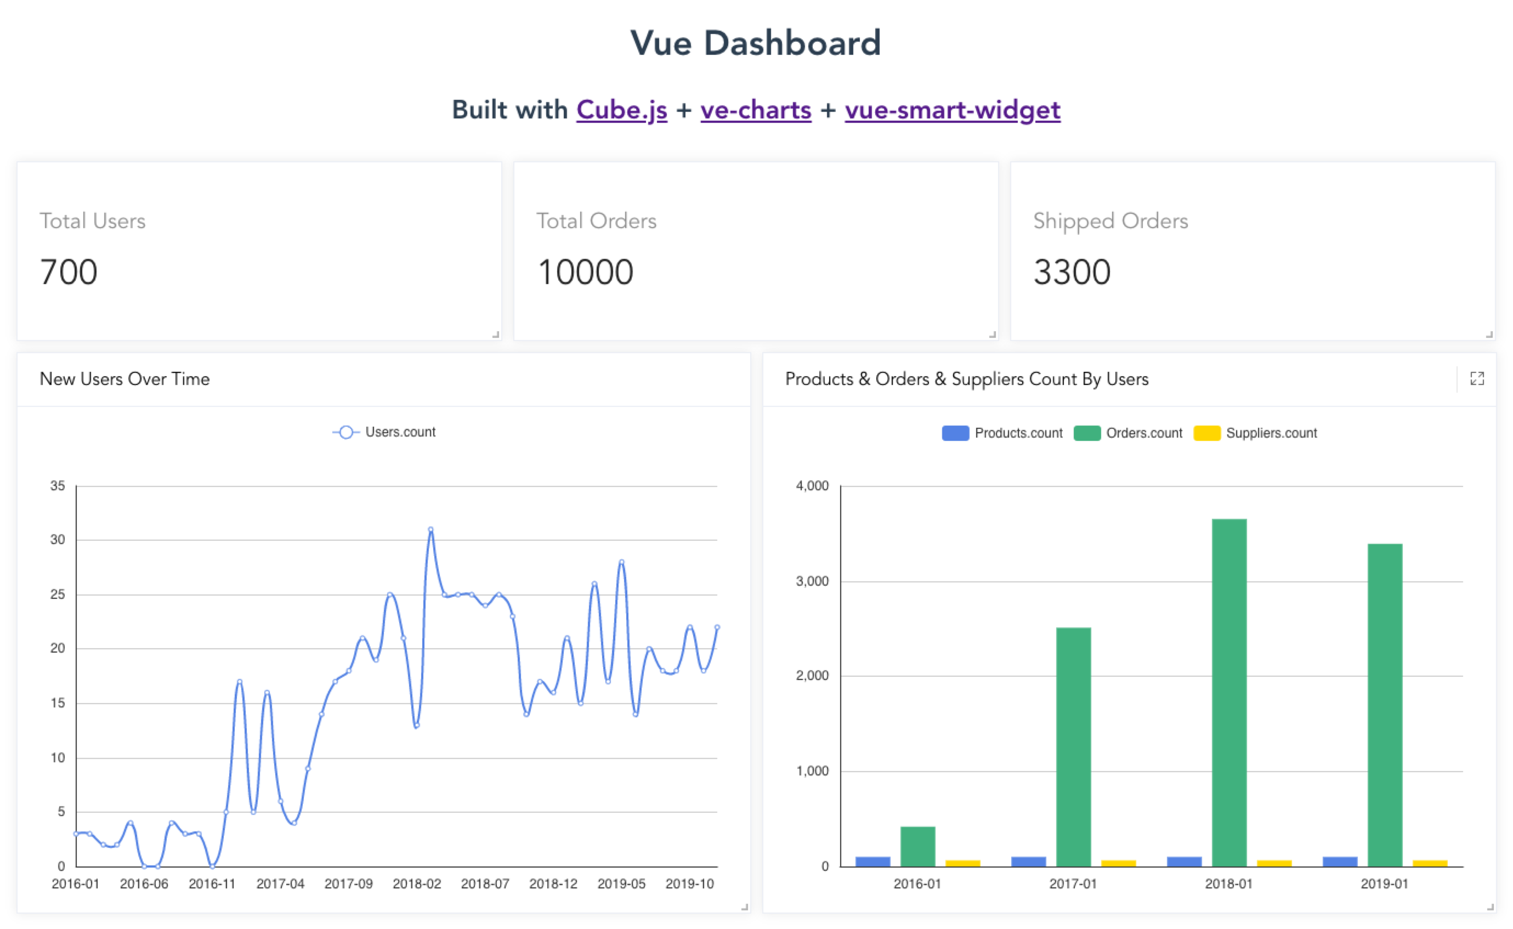Click resize handle of Total Users widget
Screen dimensions: 1513x929
pos(496,335)
